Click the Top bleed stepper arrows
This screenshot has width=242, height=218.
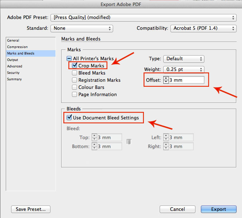[94, 137]
